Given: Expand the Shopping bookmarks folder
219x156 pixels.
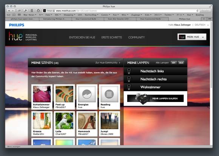Looking at the screenshot, I should click(x=69, y=15).
